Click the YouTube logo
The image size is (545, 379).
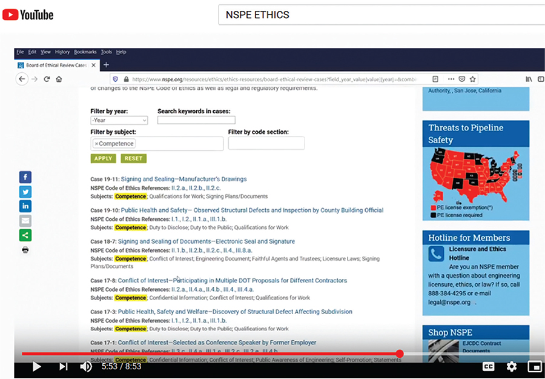(x=28, y=15)
